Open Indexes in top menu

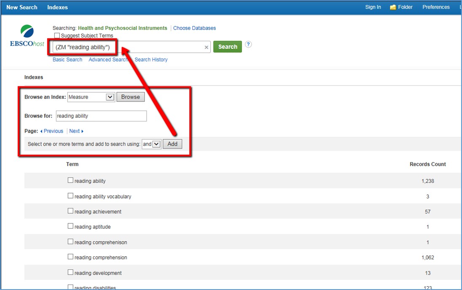[x=57, y=7]
